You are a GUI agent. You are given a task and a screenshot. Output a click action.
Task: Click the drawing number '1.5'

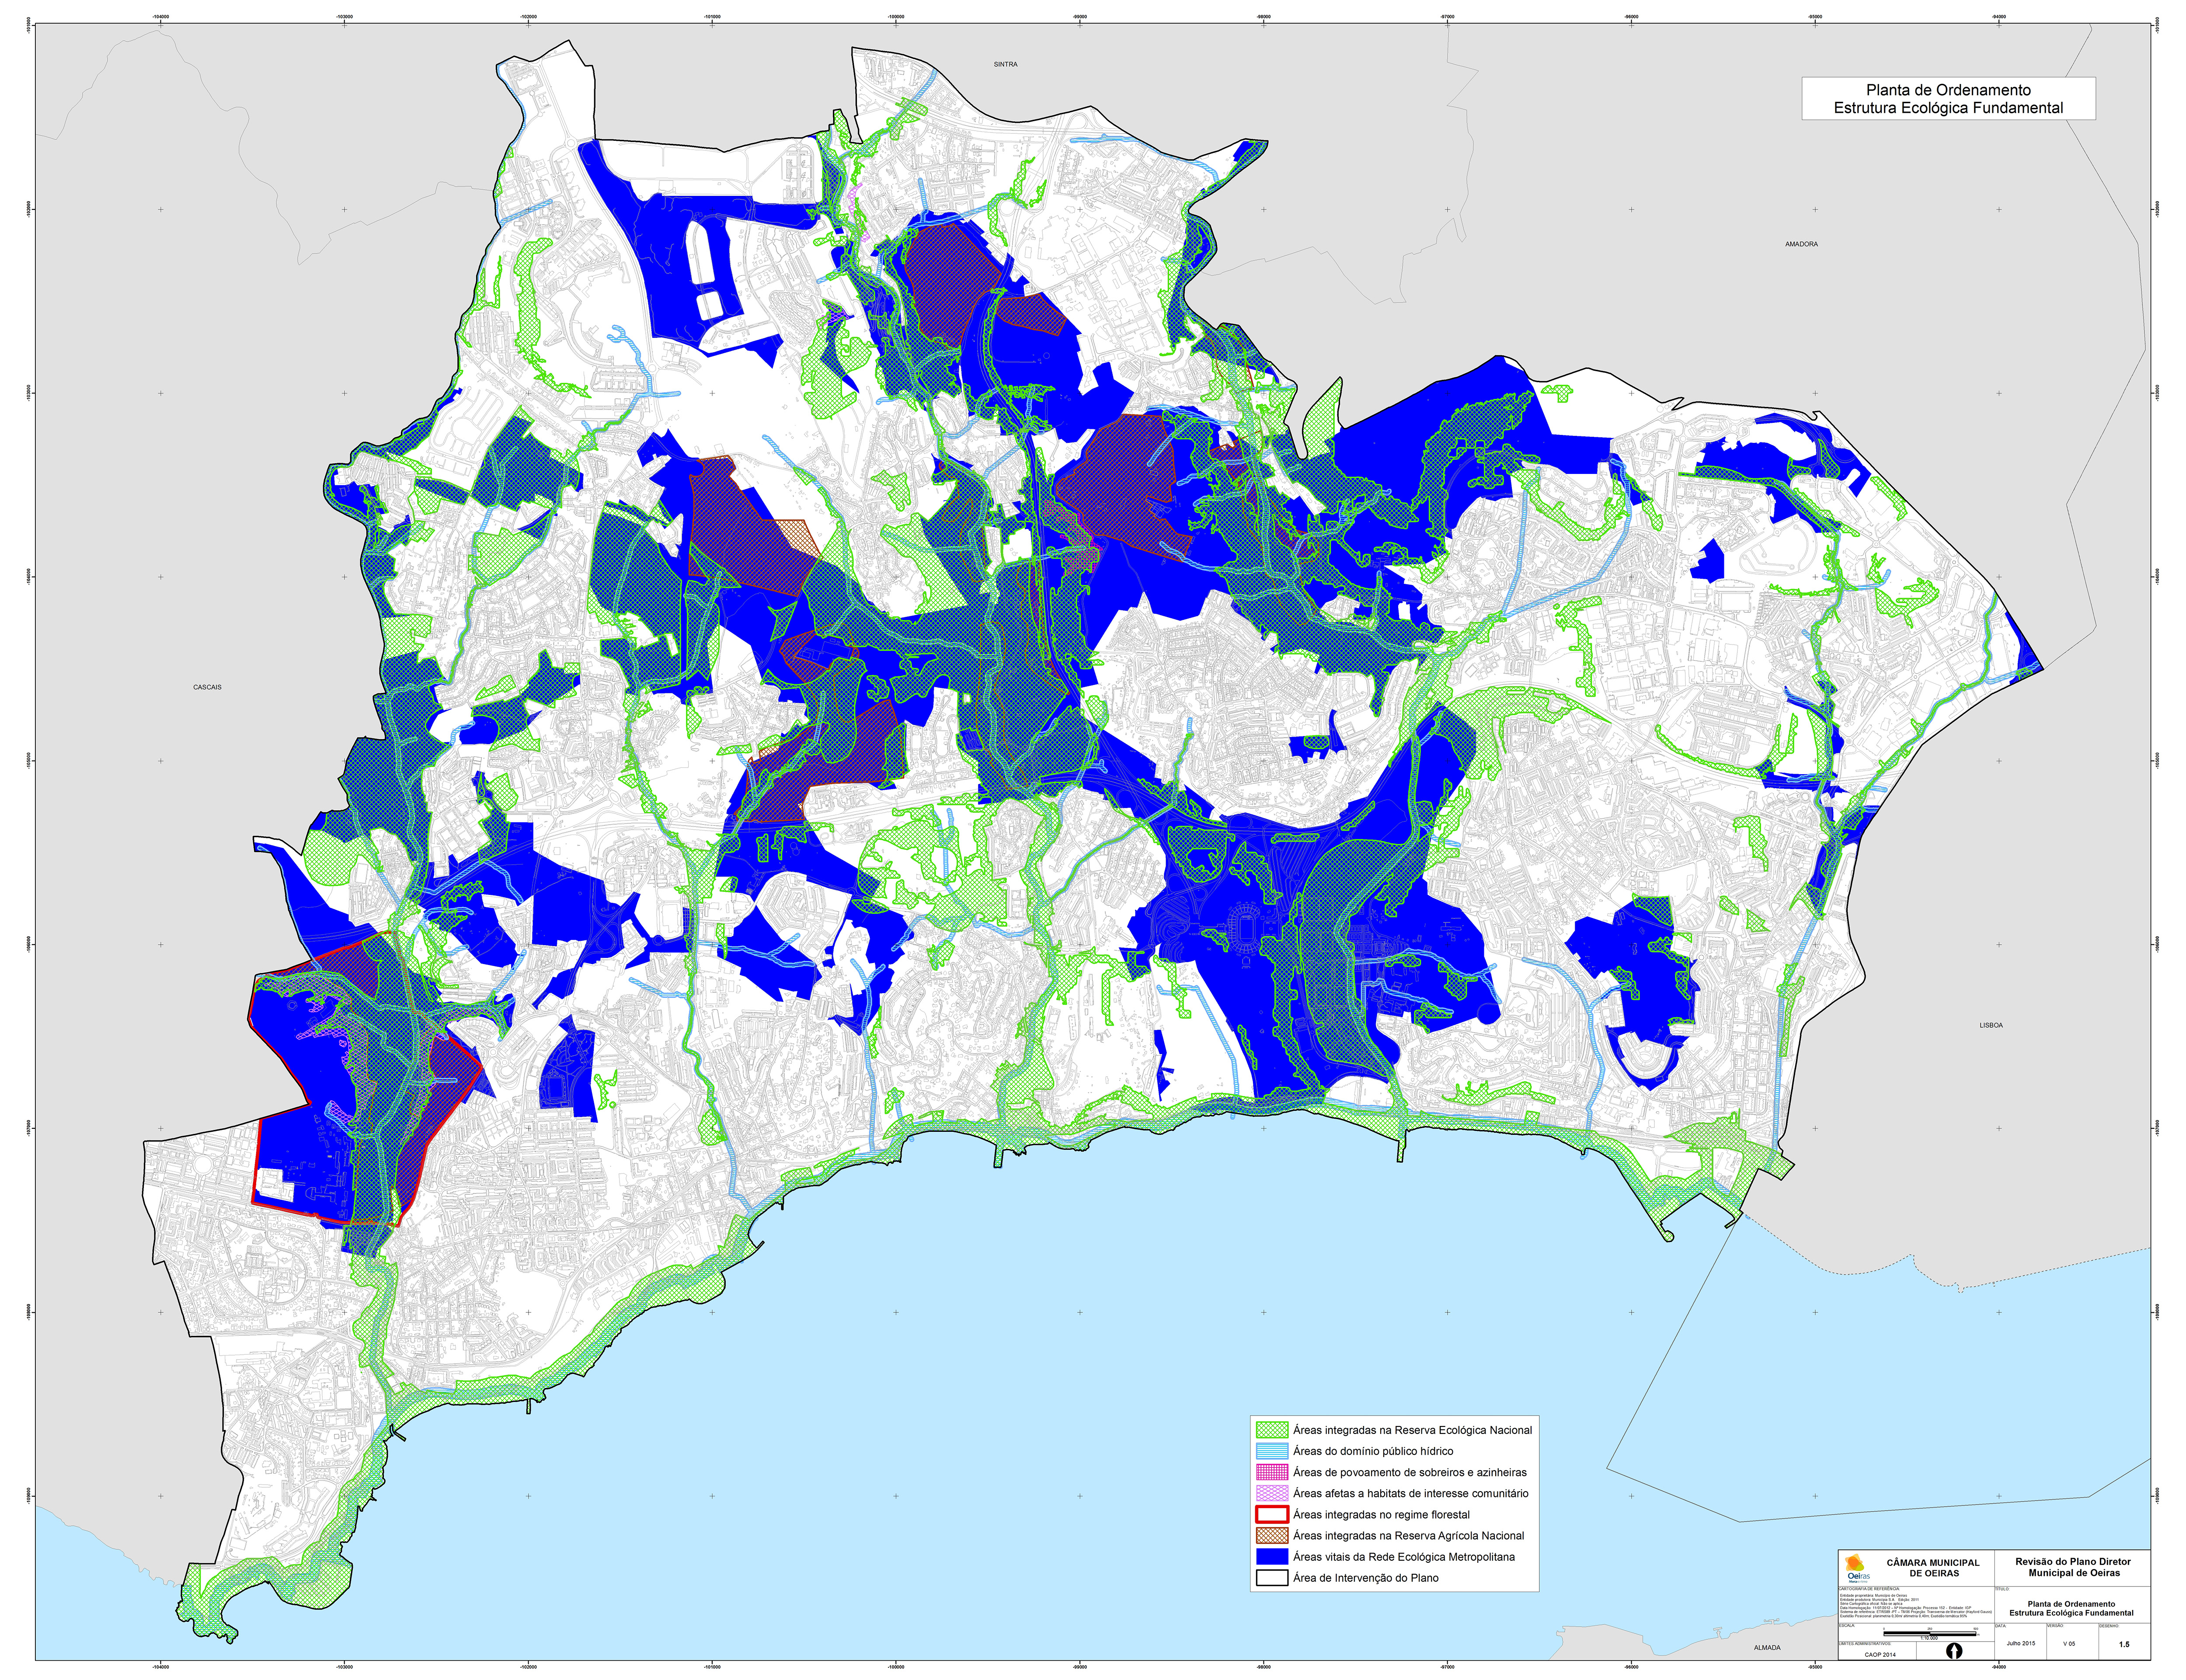2124,1644
